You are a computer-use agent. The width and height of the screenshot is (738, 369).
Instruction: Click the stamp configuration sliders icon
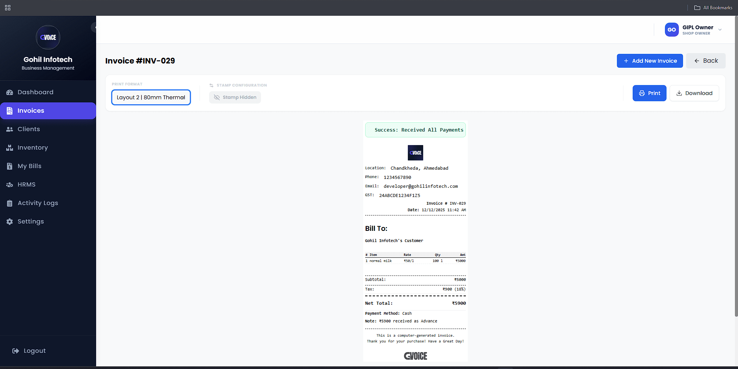coord(211,85)
